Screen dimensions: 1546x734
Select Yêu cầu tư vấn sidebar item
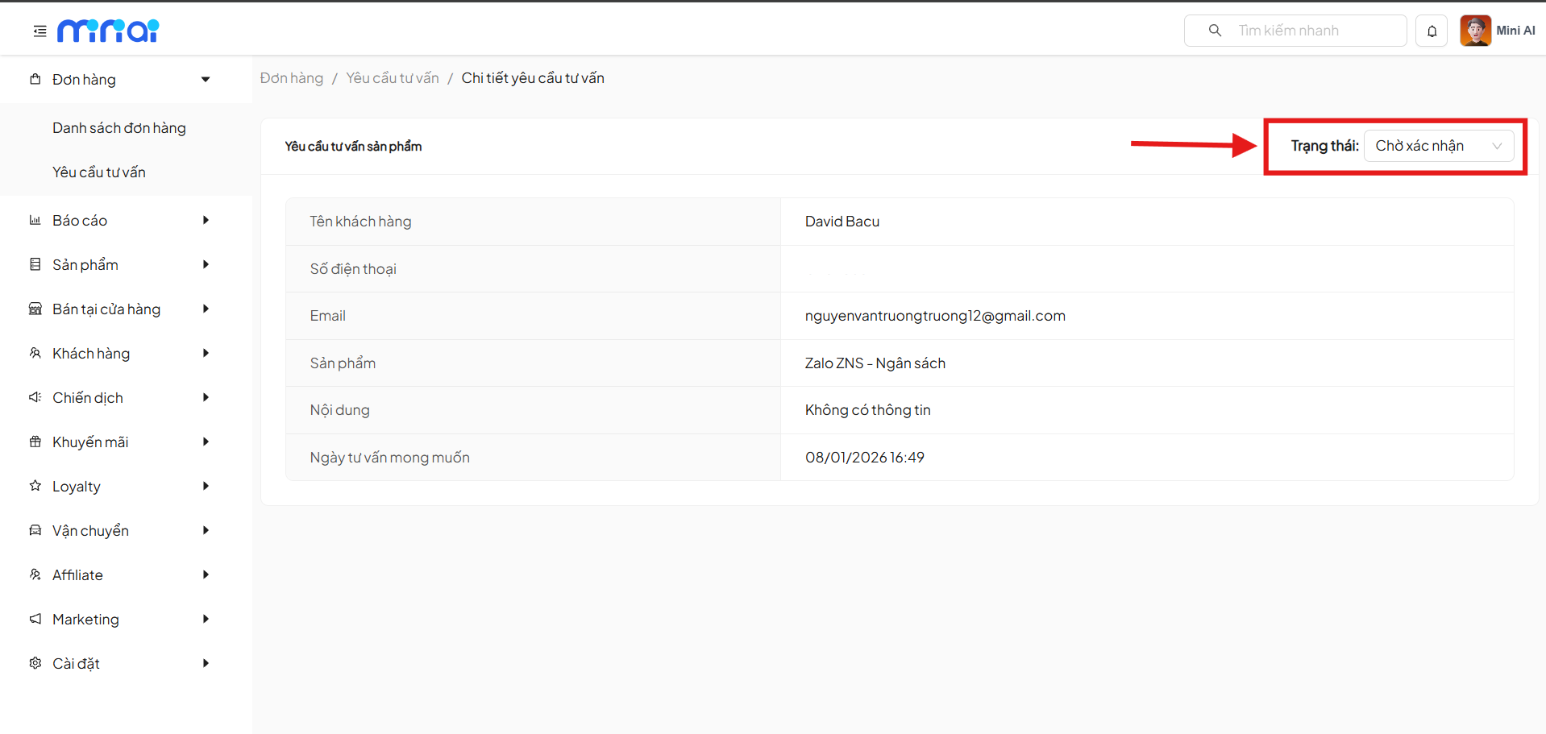99,172
